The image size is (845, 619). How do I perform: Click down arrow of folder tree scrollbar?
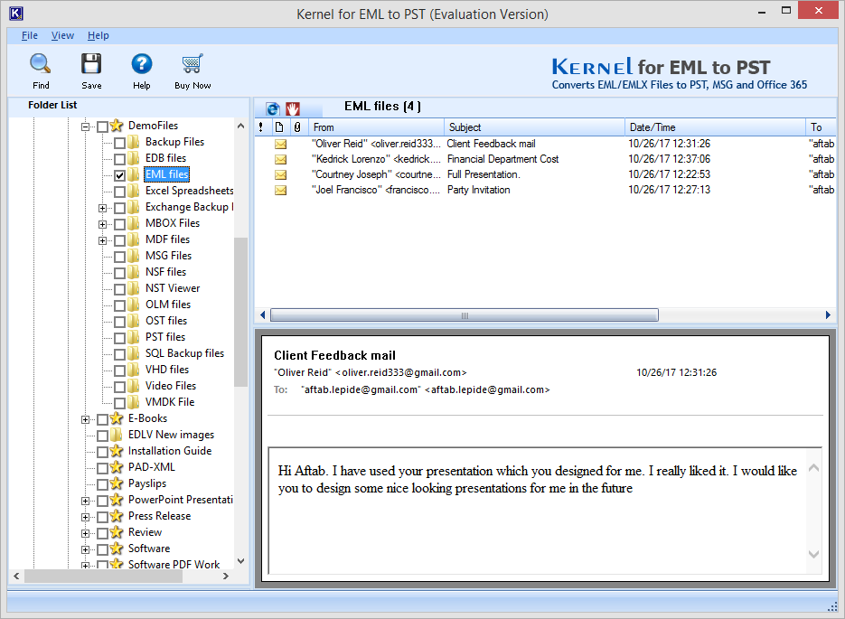coord(241,561)
